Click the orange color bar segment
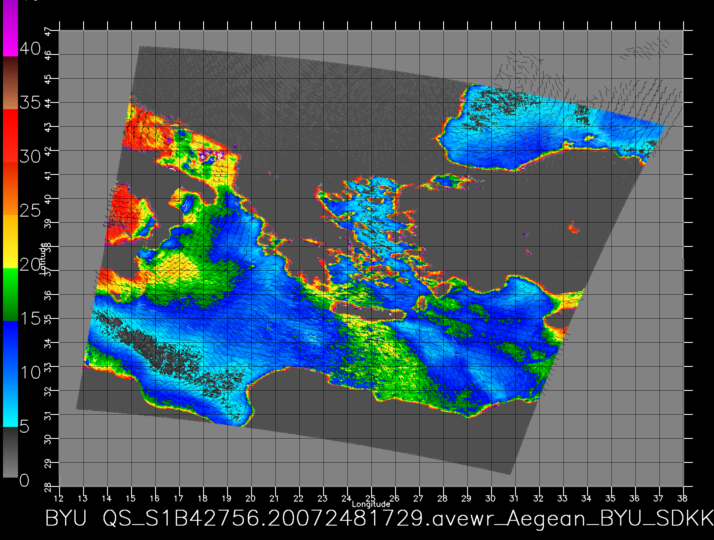The height and width of the screenshot is (540, 714). [x=10, y=189]
